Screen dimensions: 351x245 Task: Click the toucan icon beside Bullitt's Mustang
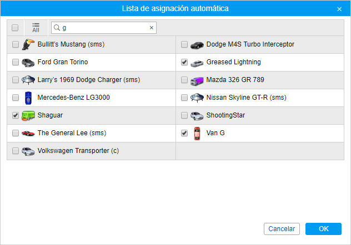28,44
